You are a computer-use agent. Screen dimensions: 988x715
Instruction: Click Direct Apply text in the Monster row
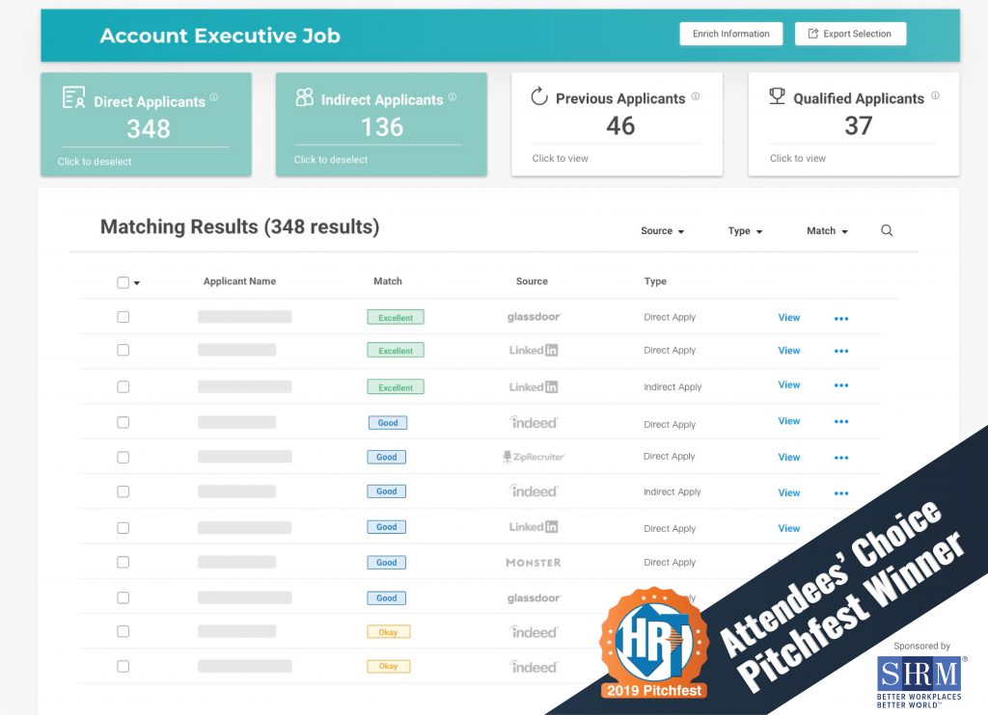click(x=670, y=562)
